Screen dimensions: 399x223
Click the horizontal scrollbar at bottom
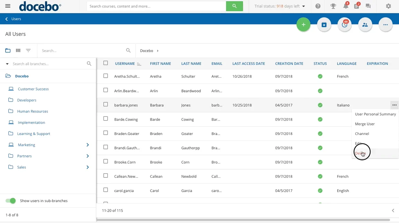[x=243, y=220]
